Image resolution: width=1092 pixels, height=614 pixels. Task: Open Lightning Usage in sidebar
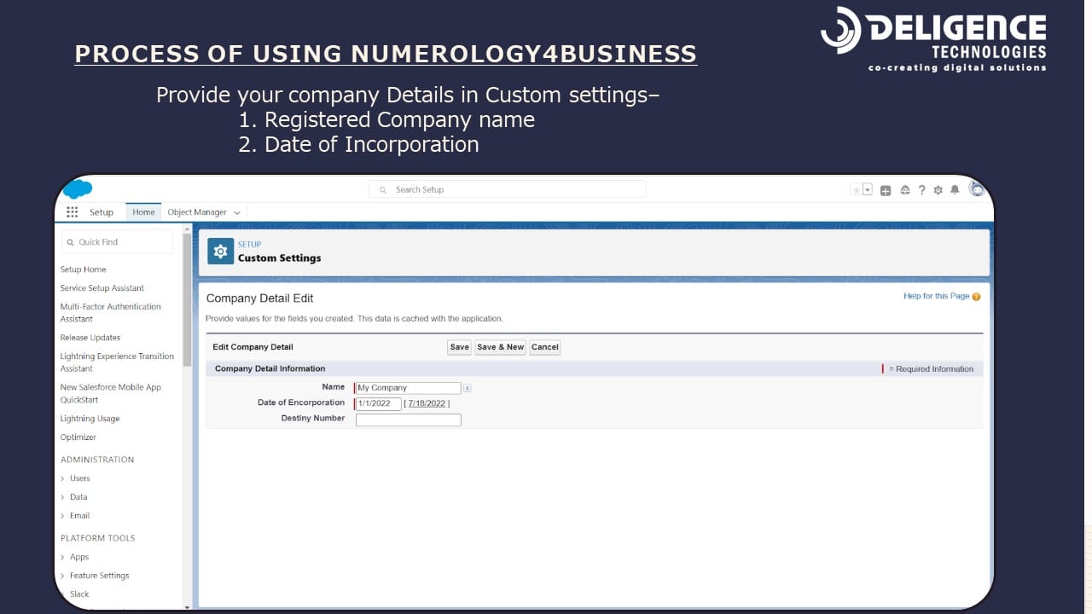[x=90, y=419]
